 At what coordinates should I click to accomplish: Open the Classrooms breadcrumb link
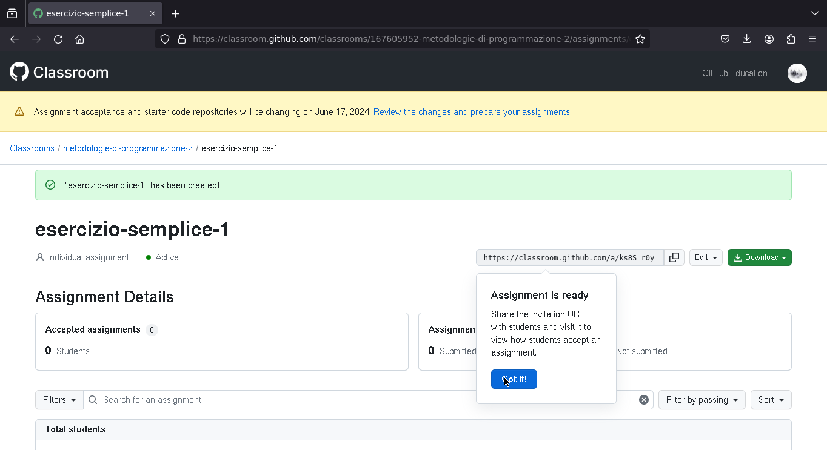(32, 148)
